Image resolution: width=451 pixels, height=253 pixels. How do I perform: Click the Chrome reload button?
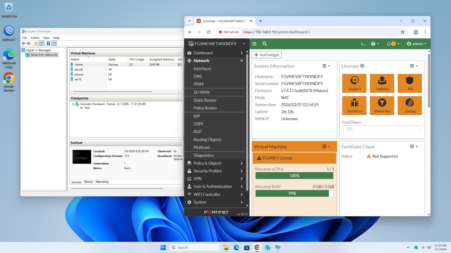pos(209,32)
